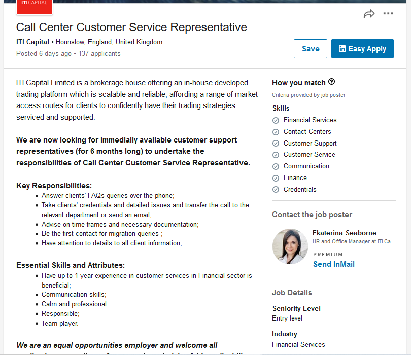Apply using the Easy Apply button
Image resolution: width=411 pixels, height=355 pixels.
click(x=362, y=49)
